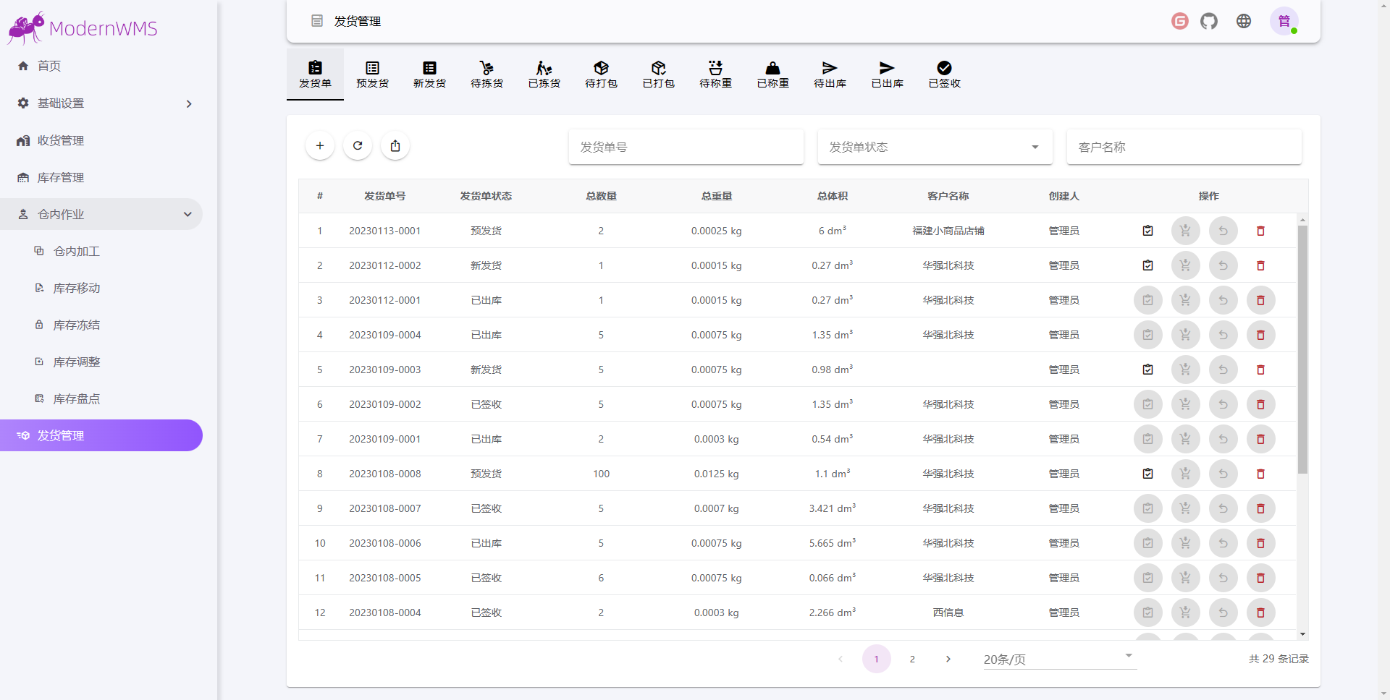Open 库存盘点 in the sidebar

[76, 398]
